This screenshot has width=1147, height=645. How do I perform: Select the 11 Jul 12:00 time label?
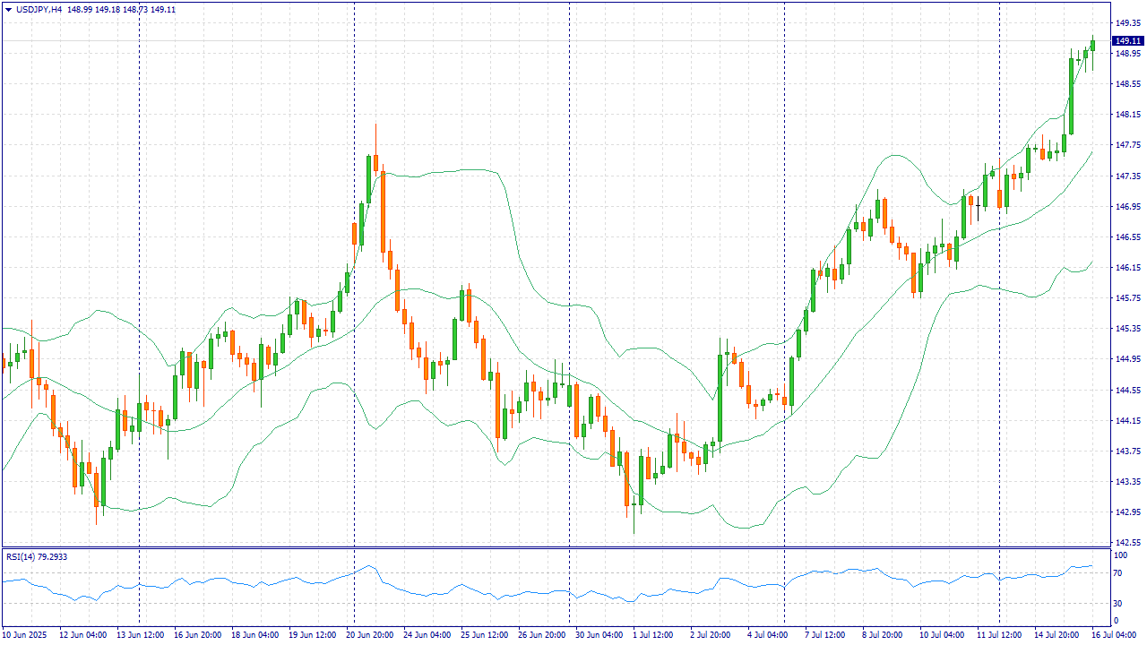[x=998, y=634]
